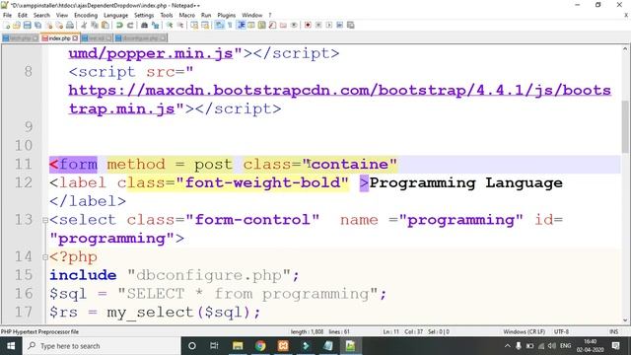631x355 pixels.
Task: Toggle the Function List panel icon
Action: 272,25
